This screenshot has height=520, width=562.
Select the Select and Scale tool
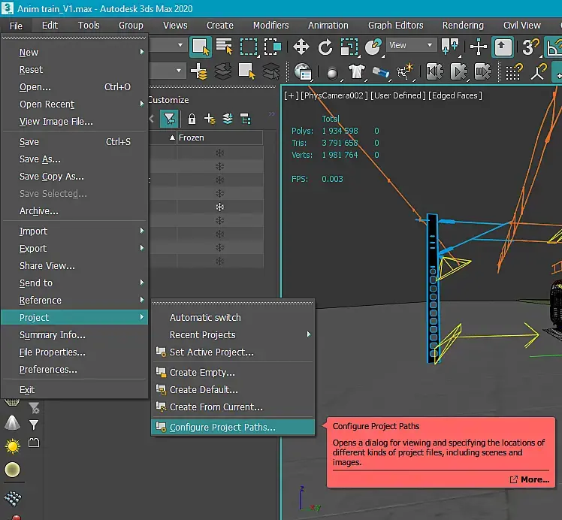349,47
